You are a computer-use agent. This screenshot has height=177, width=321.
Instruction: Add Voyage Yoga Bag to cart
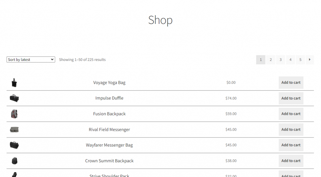(291, 83)
